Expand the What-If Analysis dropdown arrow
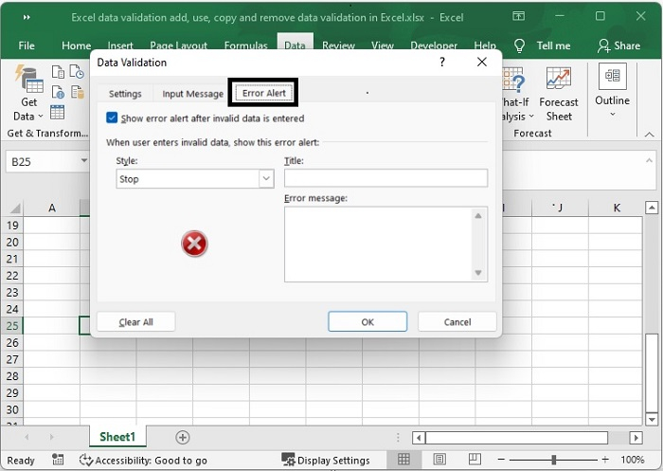The height and width of the screenshot is (471, 663). tap(531, 117)
